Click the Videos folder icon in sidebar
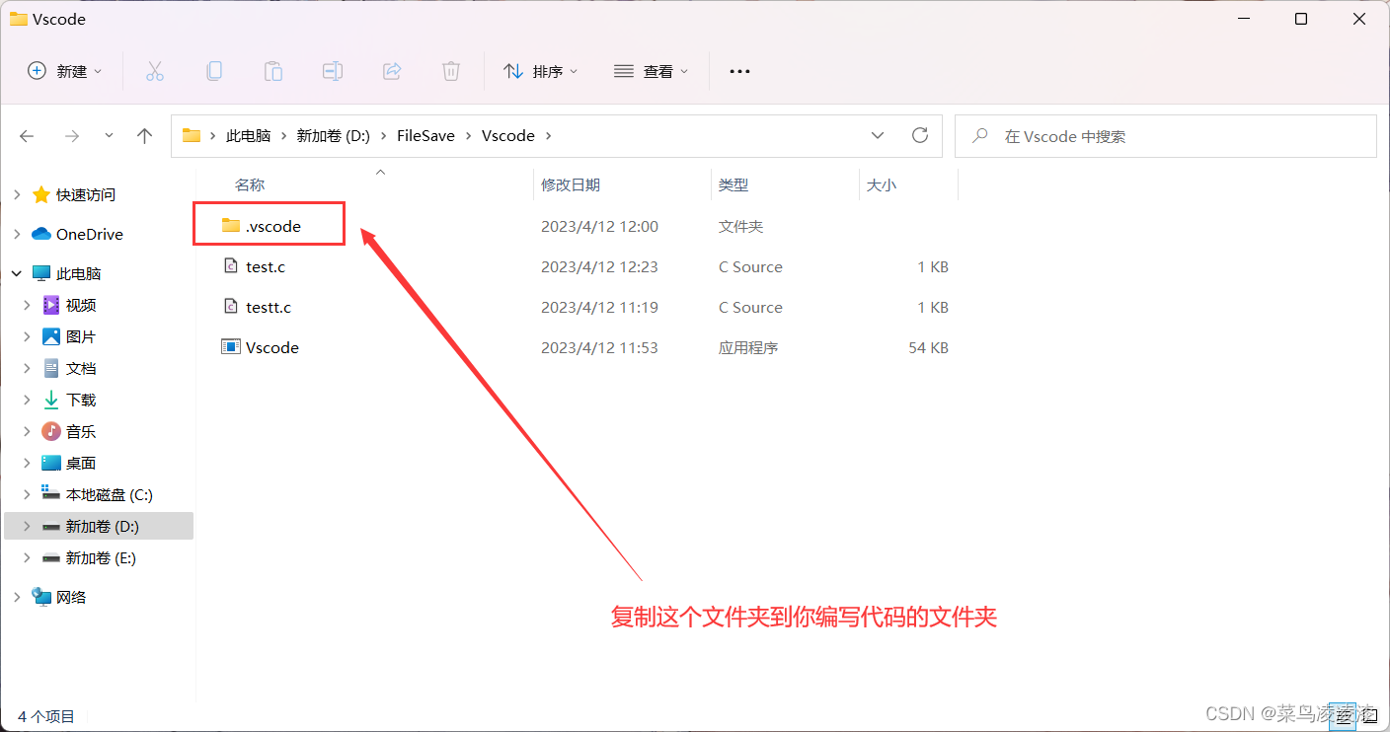Image resolution: width=1390 pixels, height=732 pixels. (51, 305)
